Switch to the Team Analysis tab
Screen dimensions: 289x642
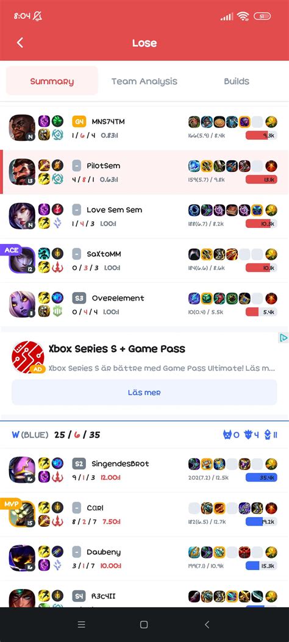[x=144, y=81]
